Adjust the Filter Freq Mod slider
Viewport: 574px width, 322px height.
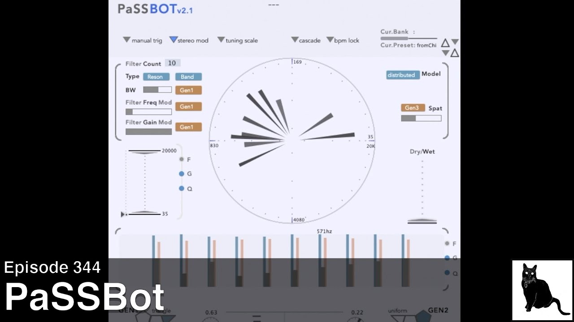click(x=148, y=112)
